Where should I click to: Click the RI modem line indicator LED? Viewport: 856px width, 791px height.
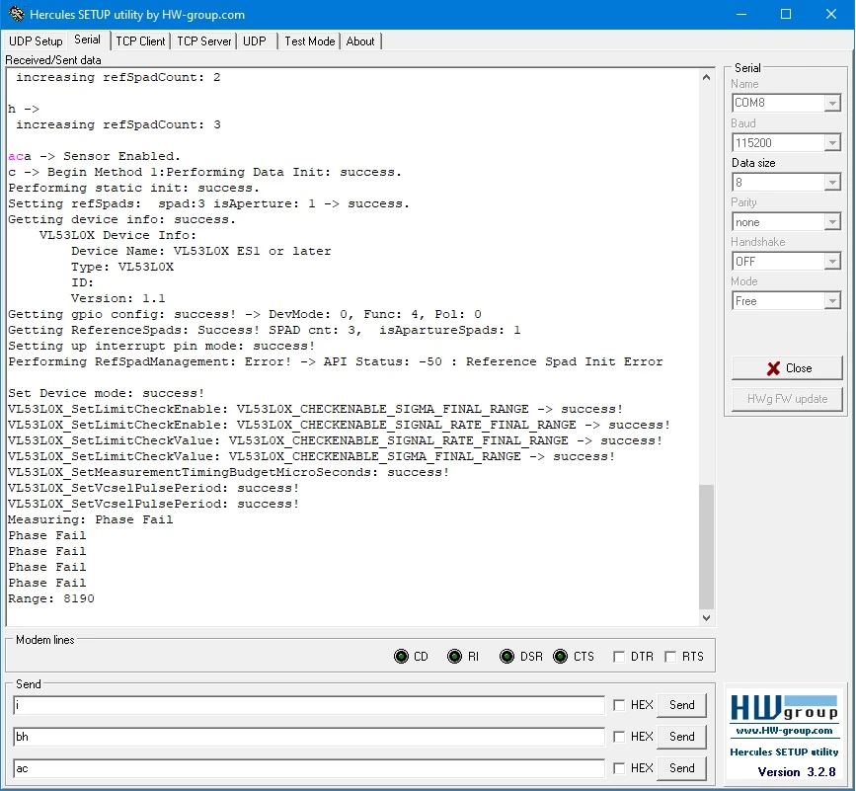(454, 656)
